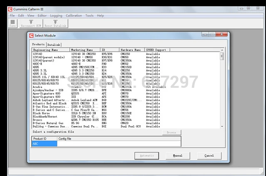Click the Select Module dialog logo icon
Image resolution: width=266 pixels, height=176 pixels.
point(31,35)
